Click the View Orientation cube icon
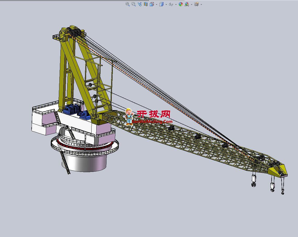Screen dimensions: 298x237 tap(152, 4)
